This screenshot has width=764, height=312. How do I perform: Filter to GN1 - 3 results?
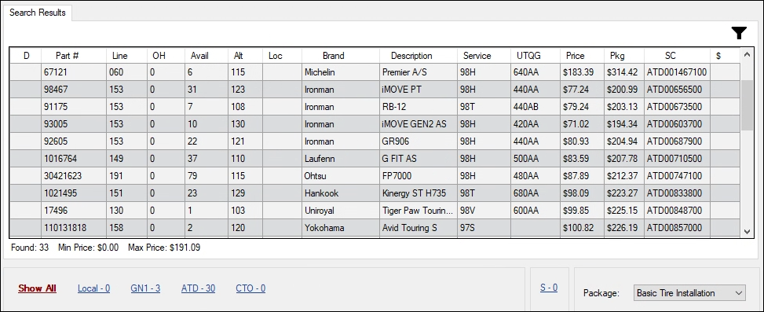145,288
